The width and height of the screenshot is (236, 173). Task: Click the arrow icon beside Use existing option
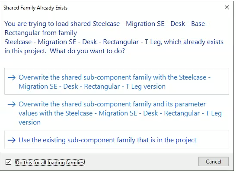click(12, 140)
